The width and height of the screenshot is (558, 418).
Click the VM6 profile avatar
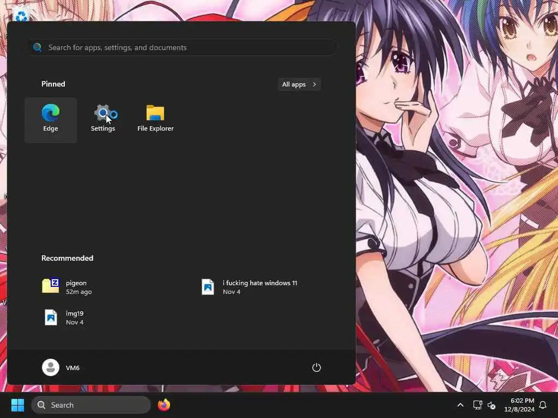click(51, 367)
